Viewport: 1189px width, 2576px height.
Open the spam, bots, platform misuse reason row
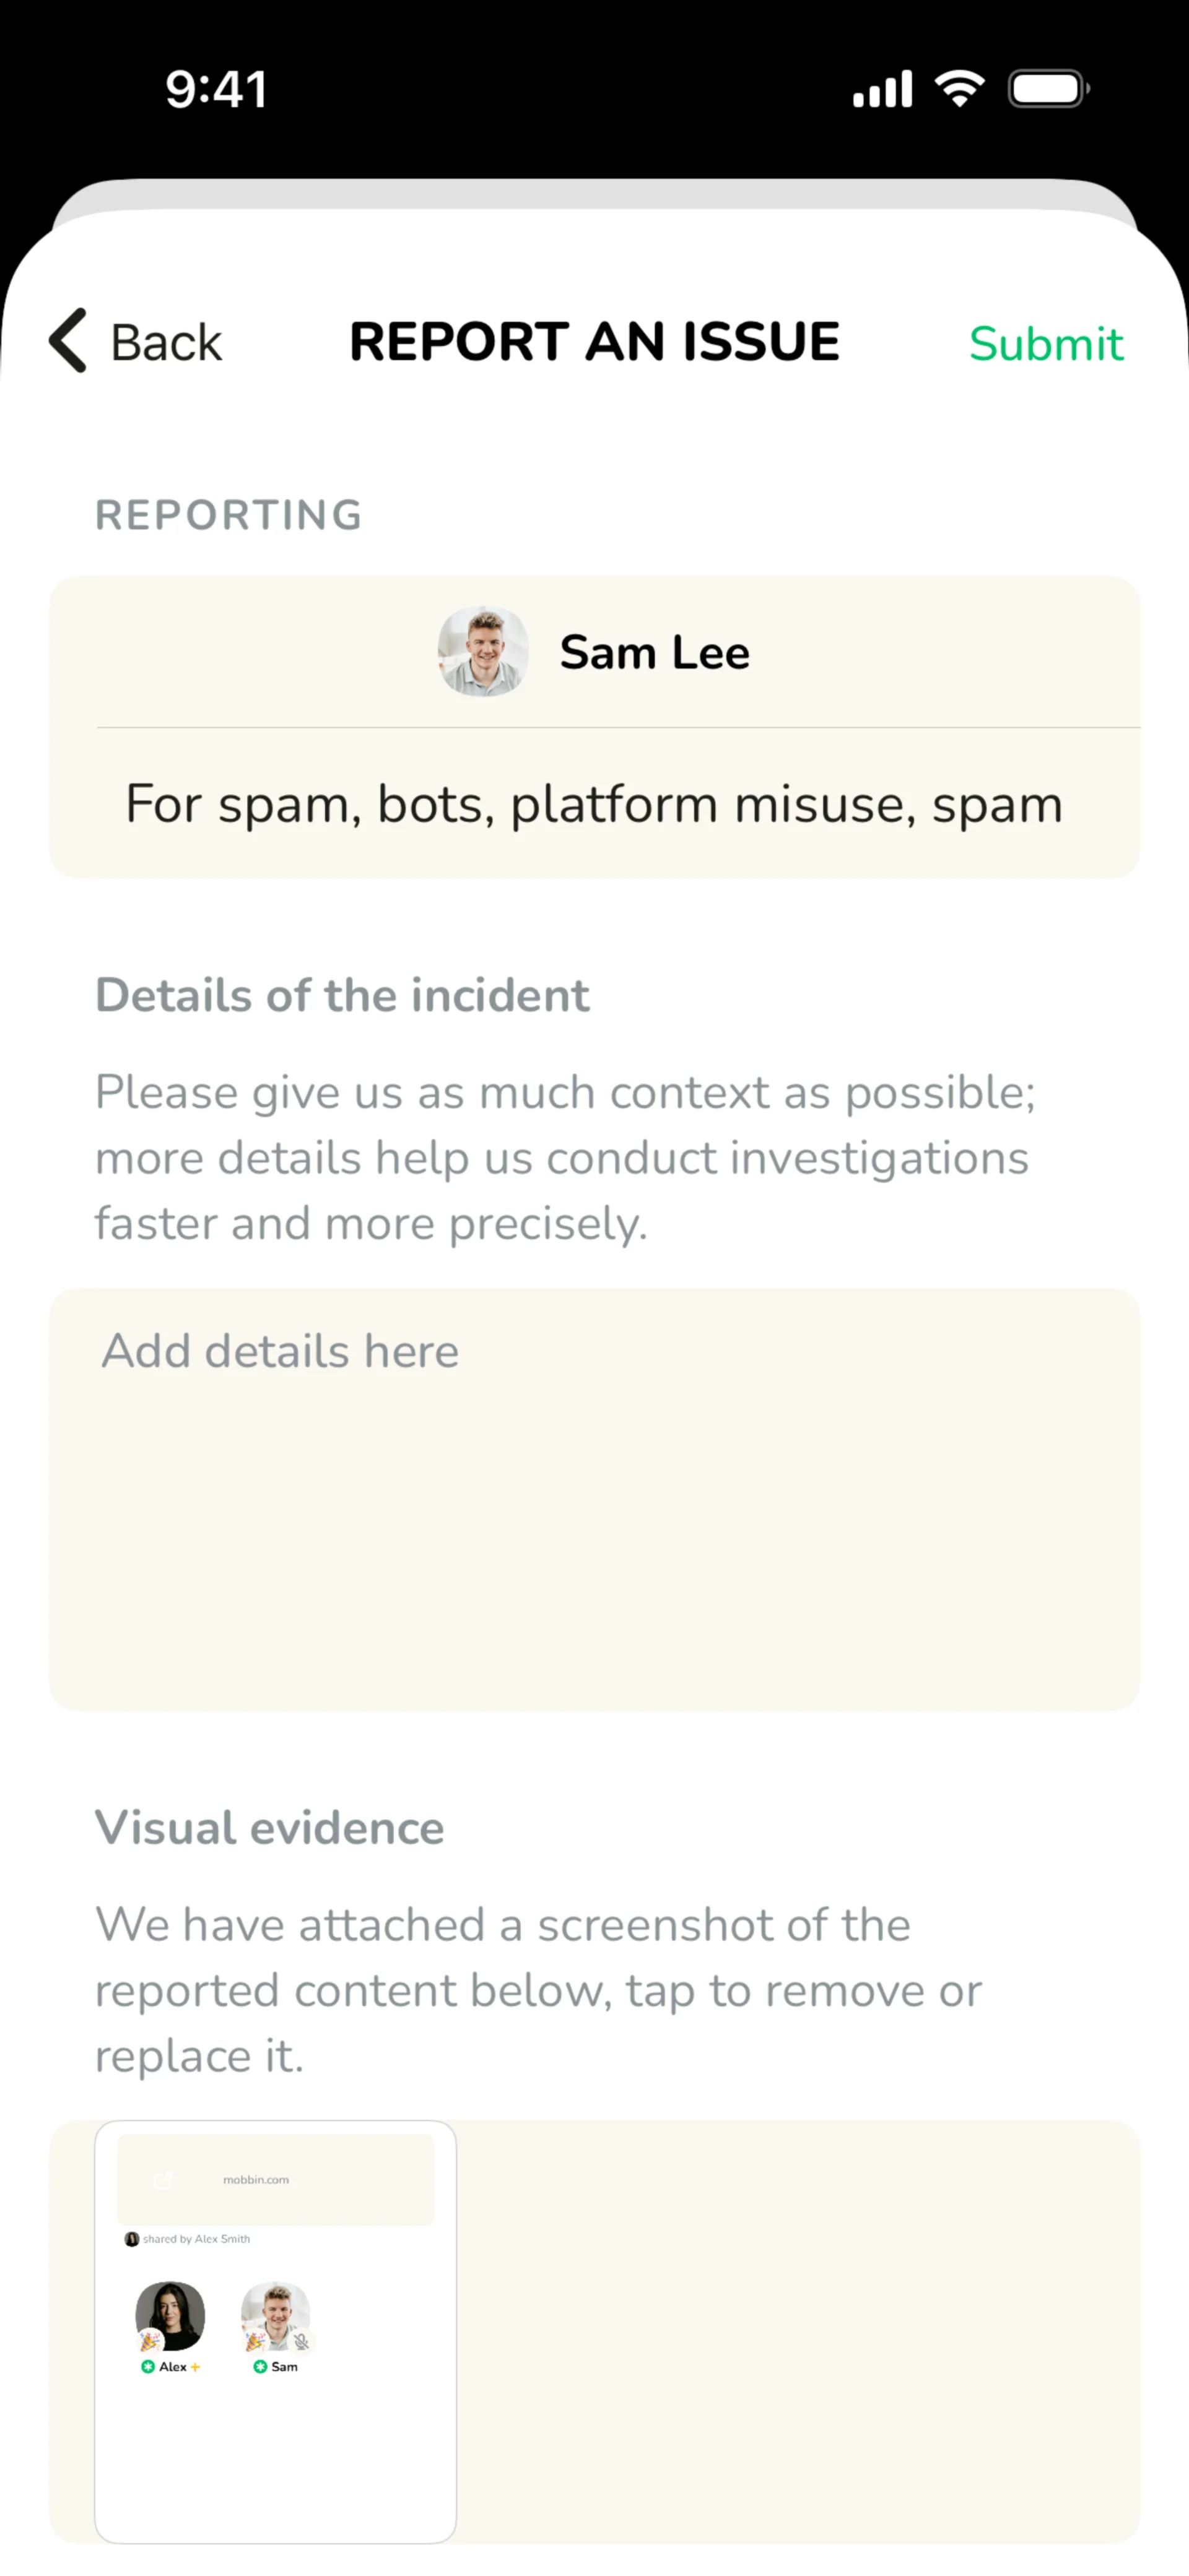coord(593,804)
